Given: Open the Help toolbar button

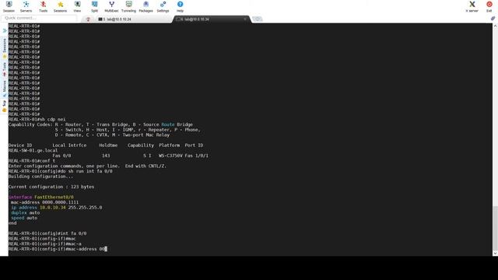Looking at the screenshot, I should click(180, 7).
